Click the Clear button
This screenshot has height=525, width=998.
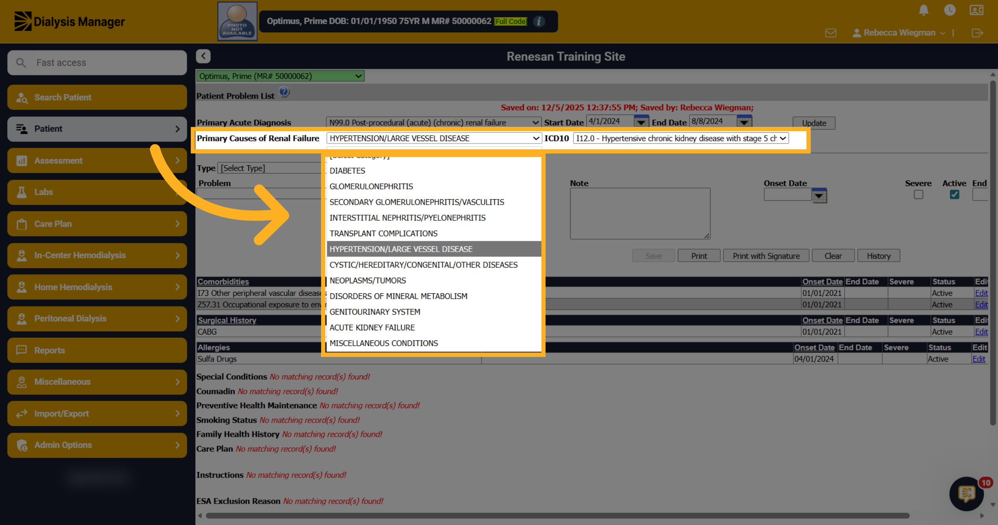coord(833,256)
